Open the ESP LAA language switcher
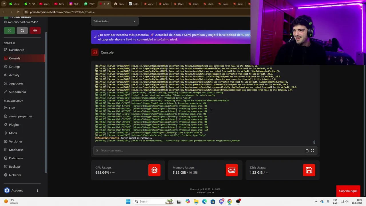Image resolution: width=366 pixels, height=206 pixels. 335,201
